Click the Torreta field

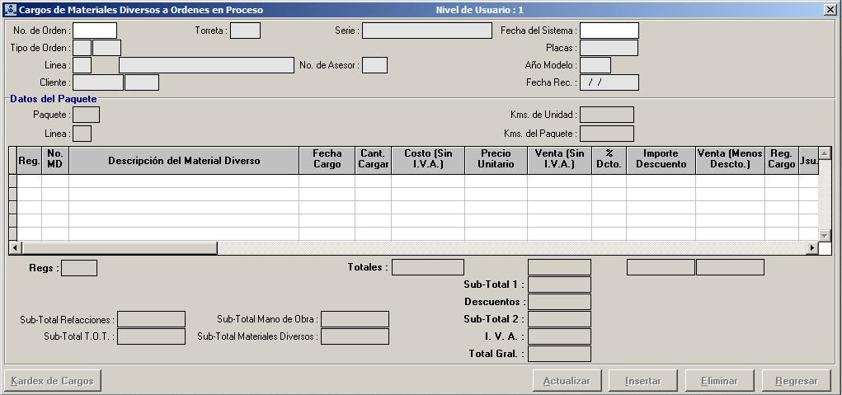click(x=245, y=31)
